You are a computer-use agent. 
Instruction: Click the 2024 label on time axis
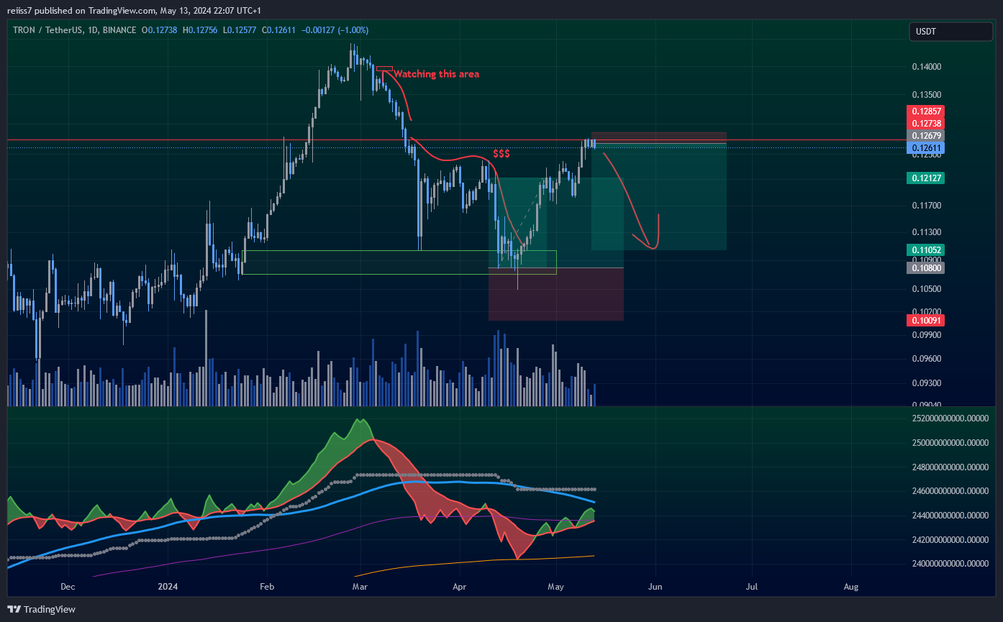167,587
